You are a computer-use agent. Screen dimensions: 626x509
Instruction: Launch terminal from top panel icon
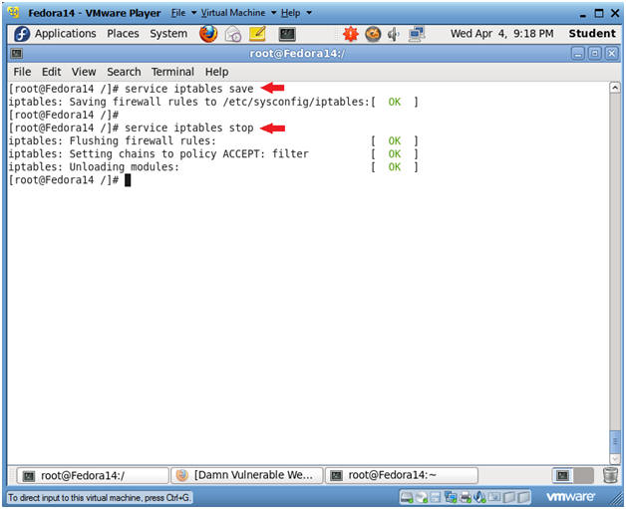click(287, 34)
